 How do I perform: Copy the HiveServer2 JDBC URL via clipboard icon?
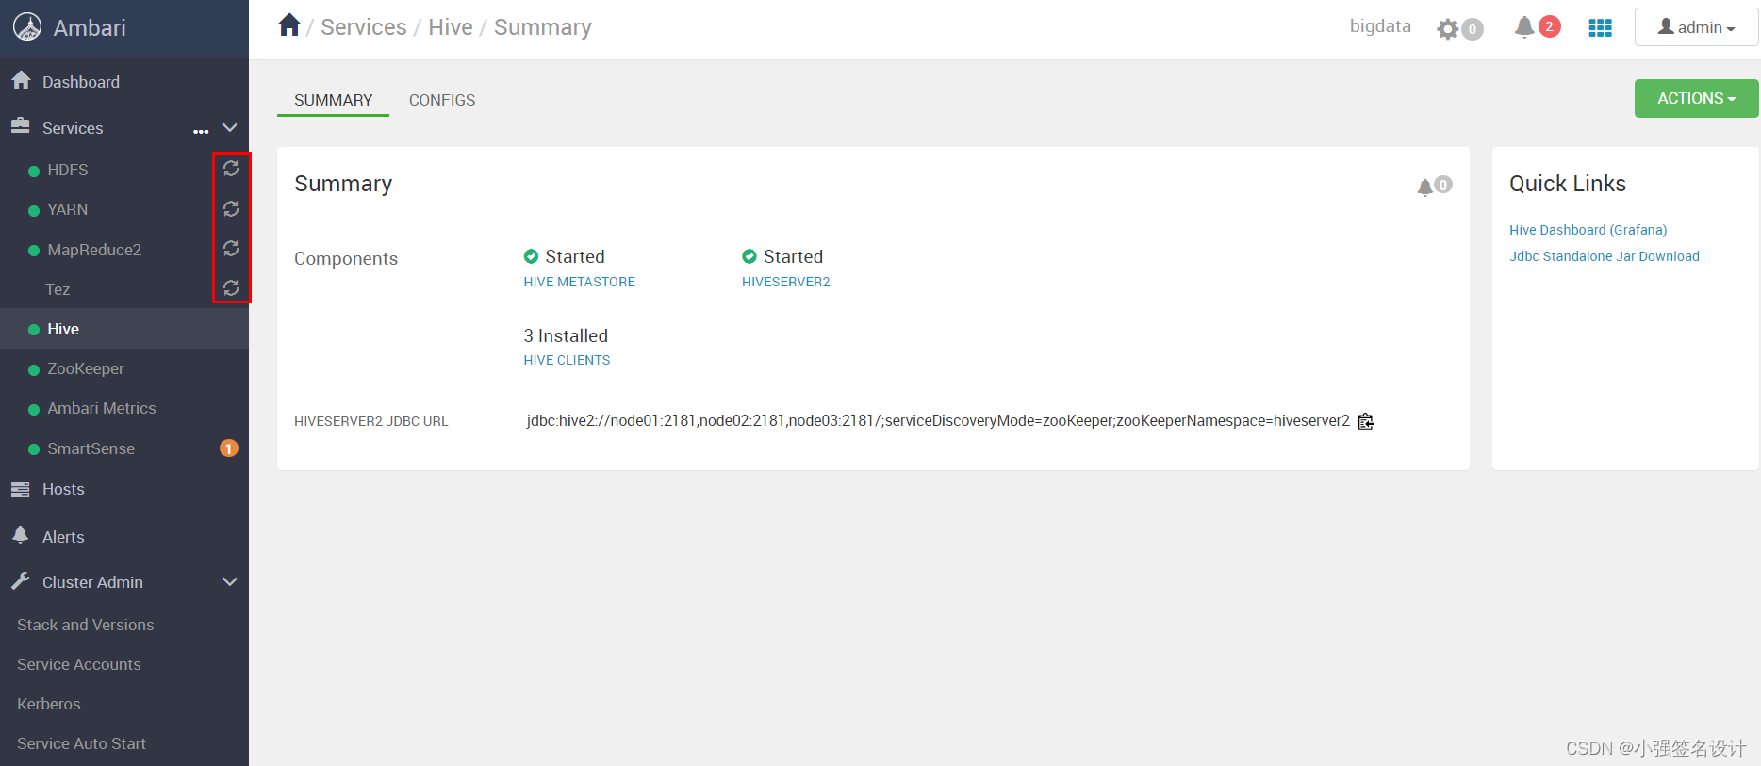click(x=1366, y=421)
